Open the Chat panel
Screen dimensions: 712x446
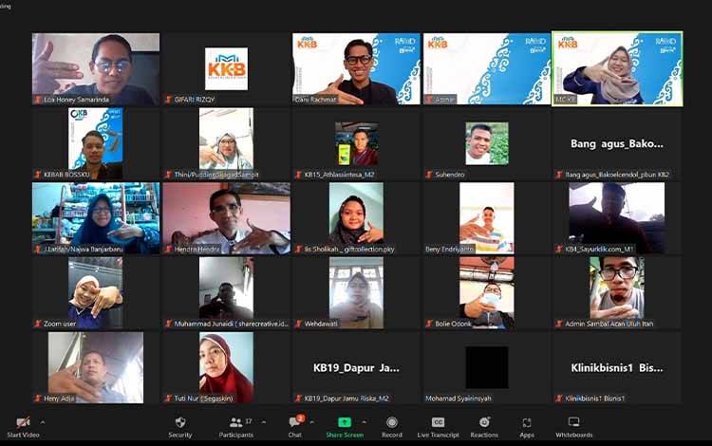[295, 427]
